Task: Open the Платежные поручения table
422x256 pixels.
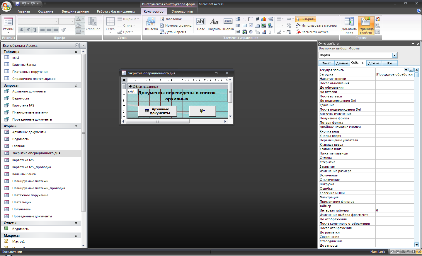Action: 30,72
